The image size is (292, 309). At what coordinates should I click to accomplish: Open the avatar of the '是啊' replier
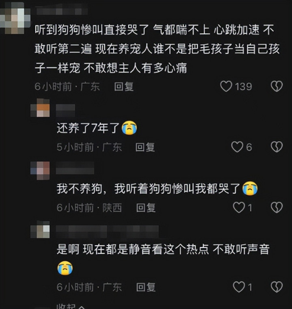[40, 229]
